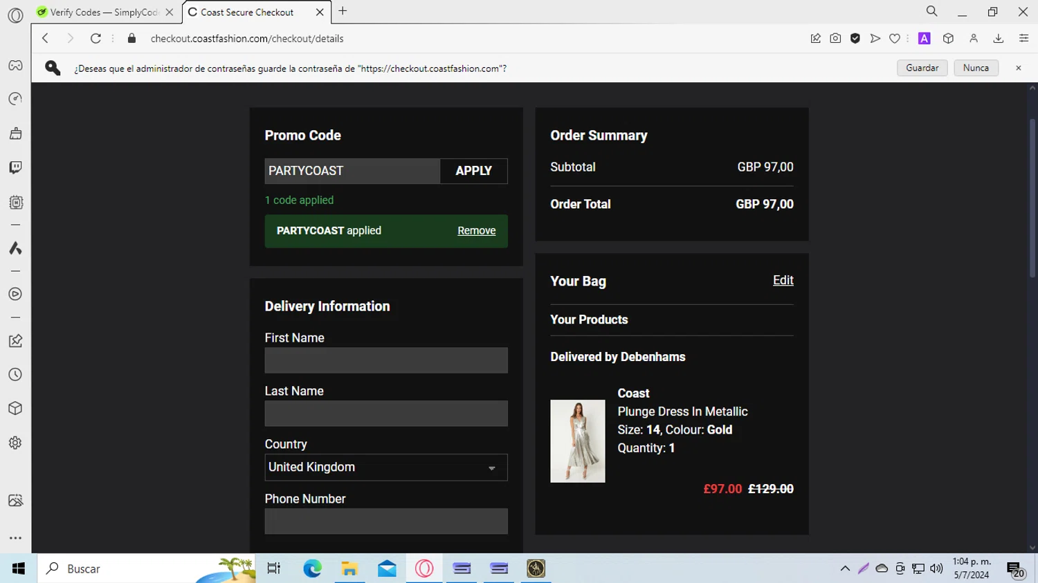Close the Verify Codes tab

click(170, 12)
